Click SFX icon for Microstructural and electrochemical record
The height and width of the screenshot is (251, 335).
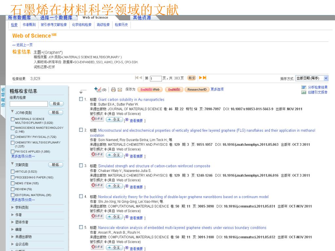coord(97,155)
